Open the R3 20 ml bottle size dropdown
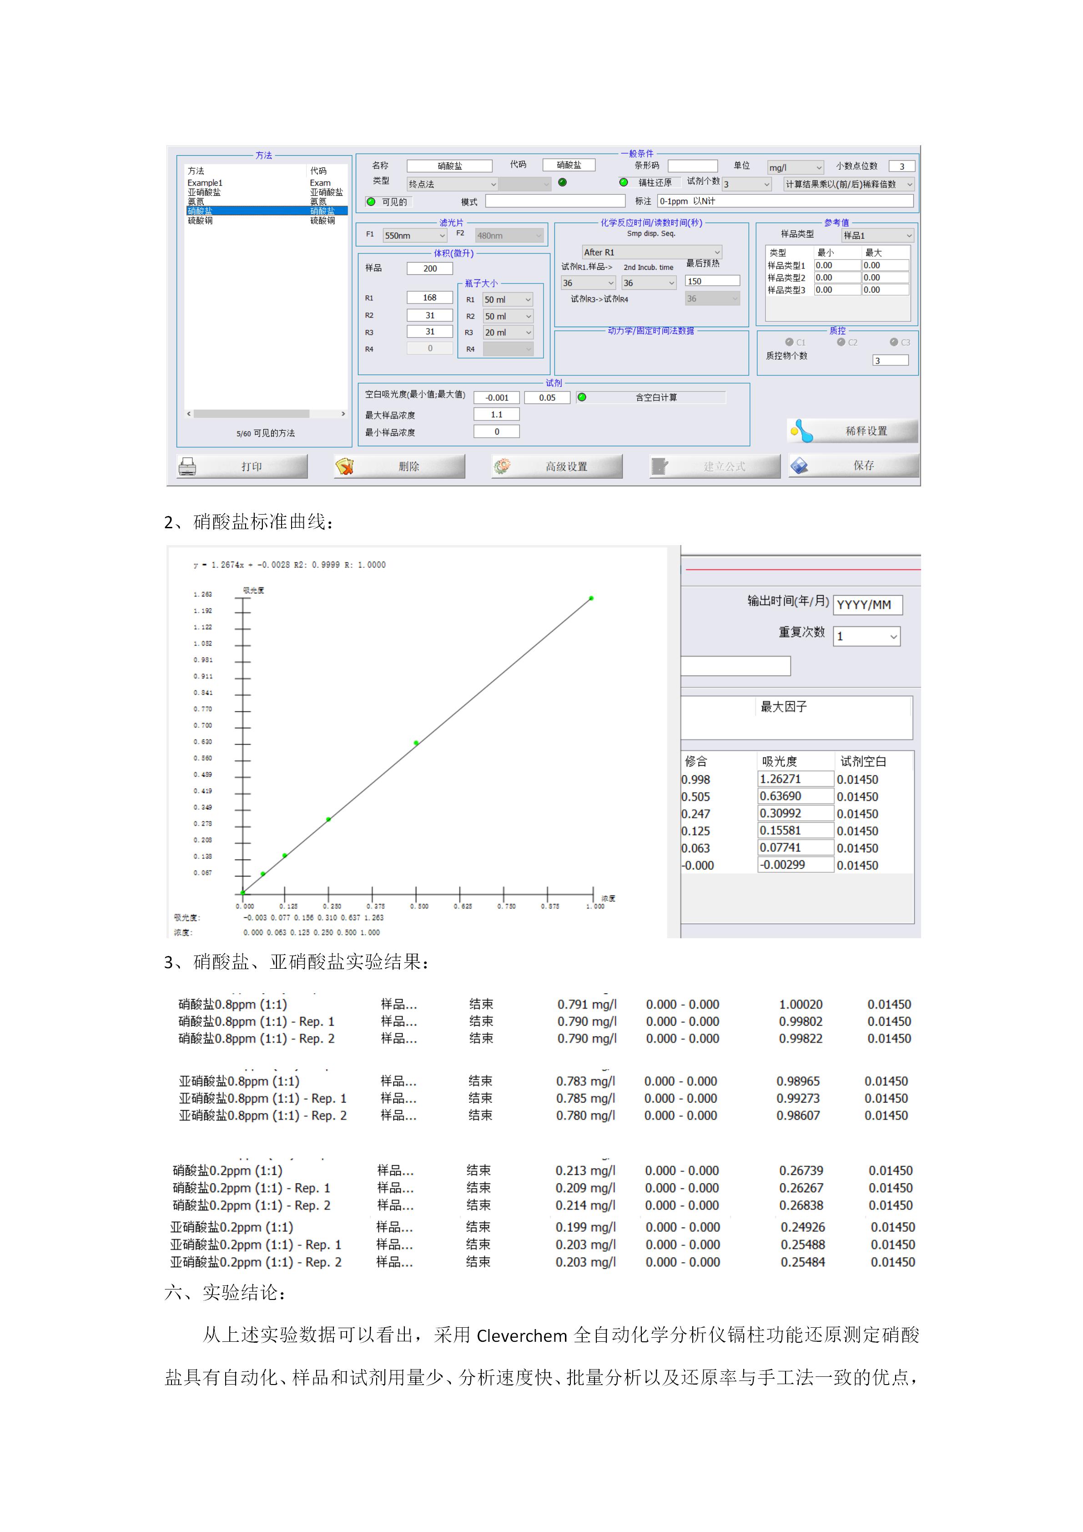 click(x=508, y=332)
